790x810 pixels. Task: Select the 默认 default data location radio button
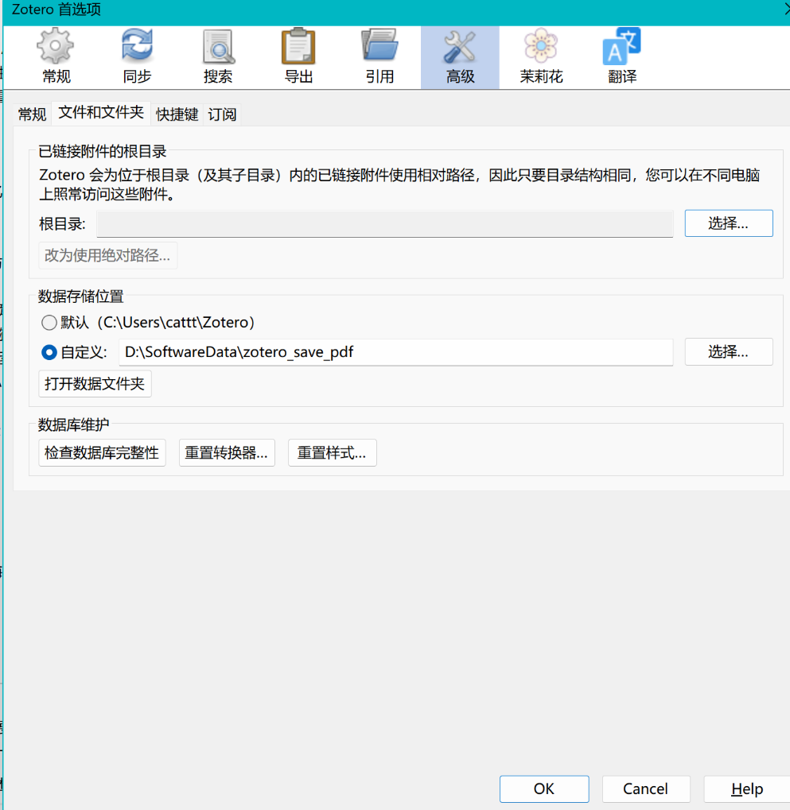[x=48, y=322]
